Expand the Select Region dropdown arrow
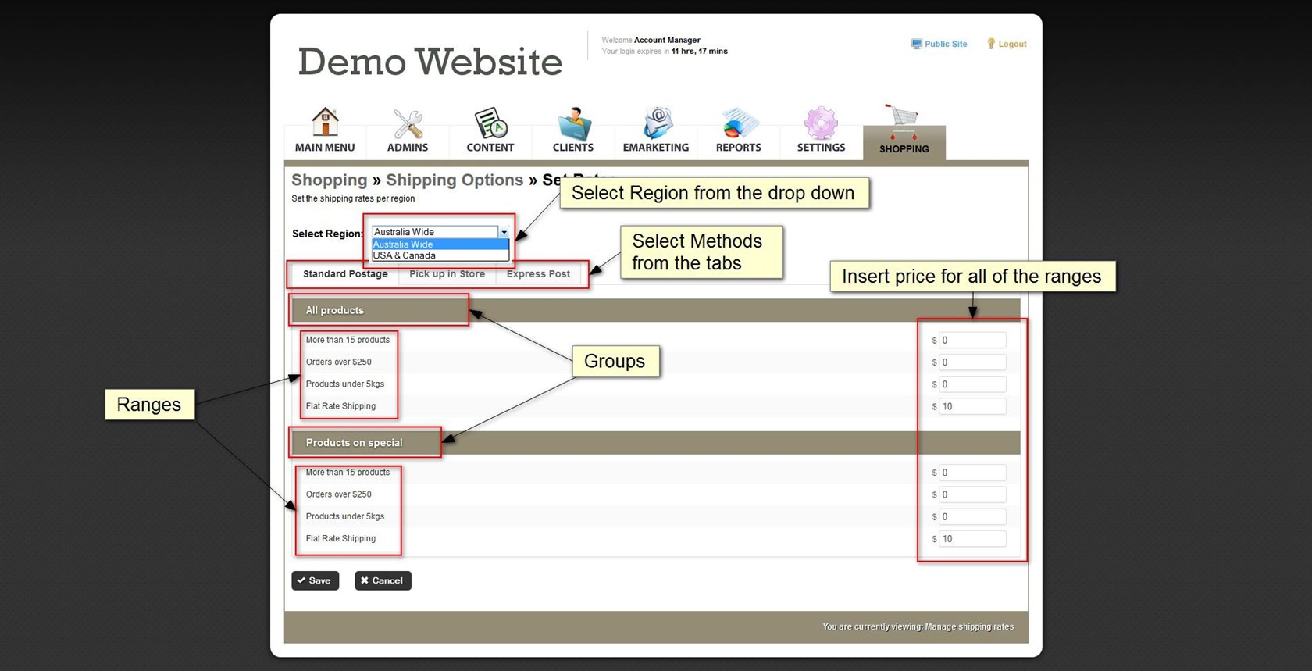Viewport: 1312px width, 671px height. (x=504, y=232)
